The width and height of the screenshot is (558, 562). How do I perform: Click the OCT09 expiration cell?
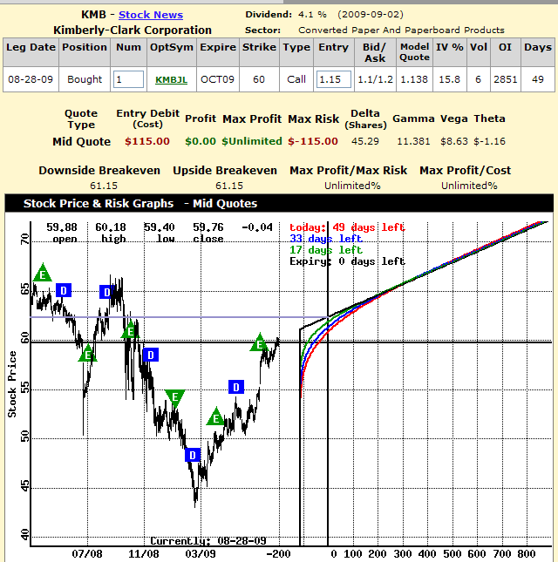pyautogui.click(x=217, y=79)
